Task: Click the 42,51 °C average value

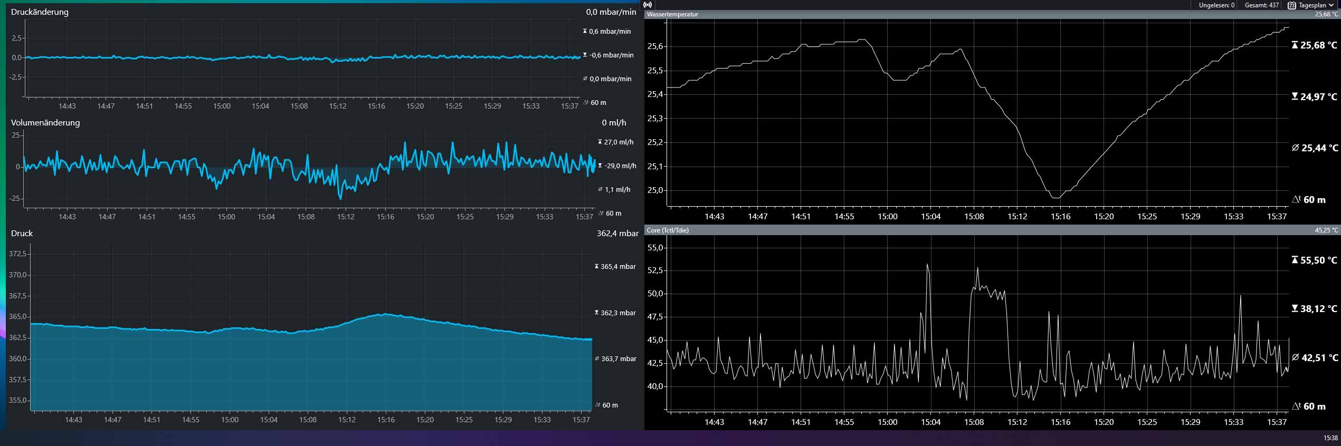Action: (1320, 358)
